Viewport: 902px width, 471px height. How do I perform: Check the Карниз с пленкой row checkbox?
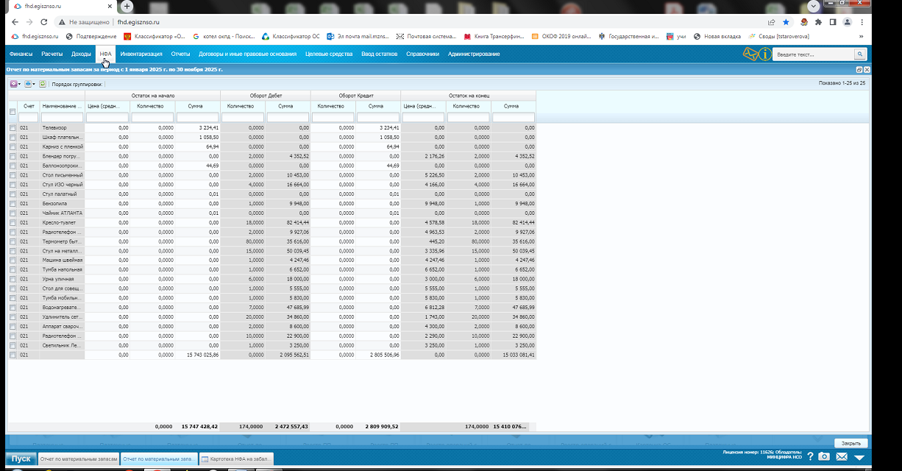13,147
